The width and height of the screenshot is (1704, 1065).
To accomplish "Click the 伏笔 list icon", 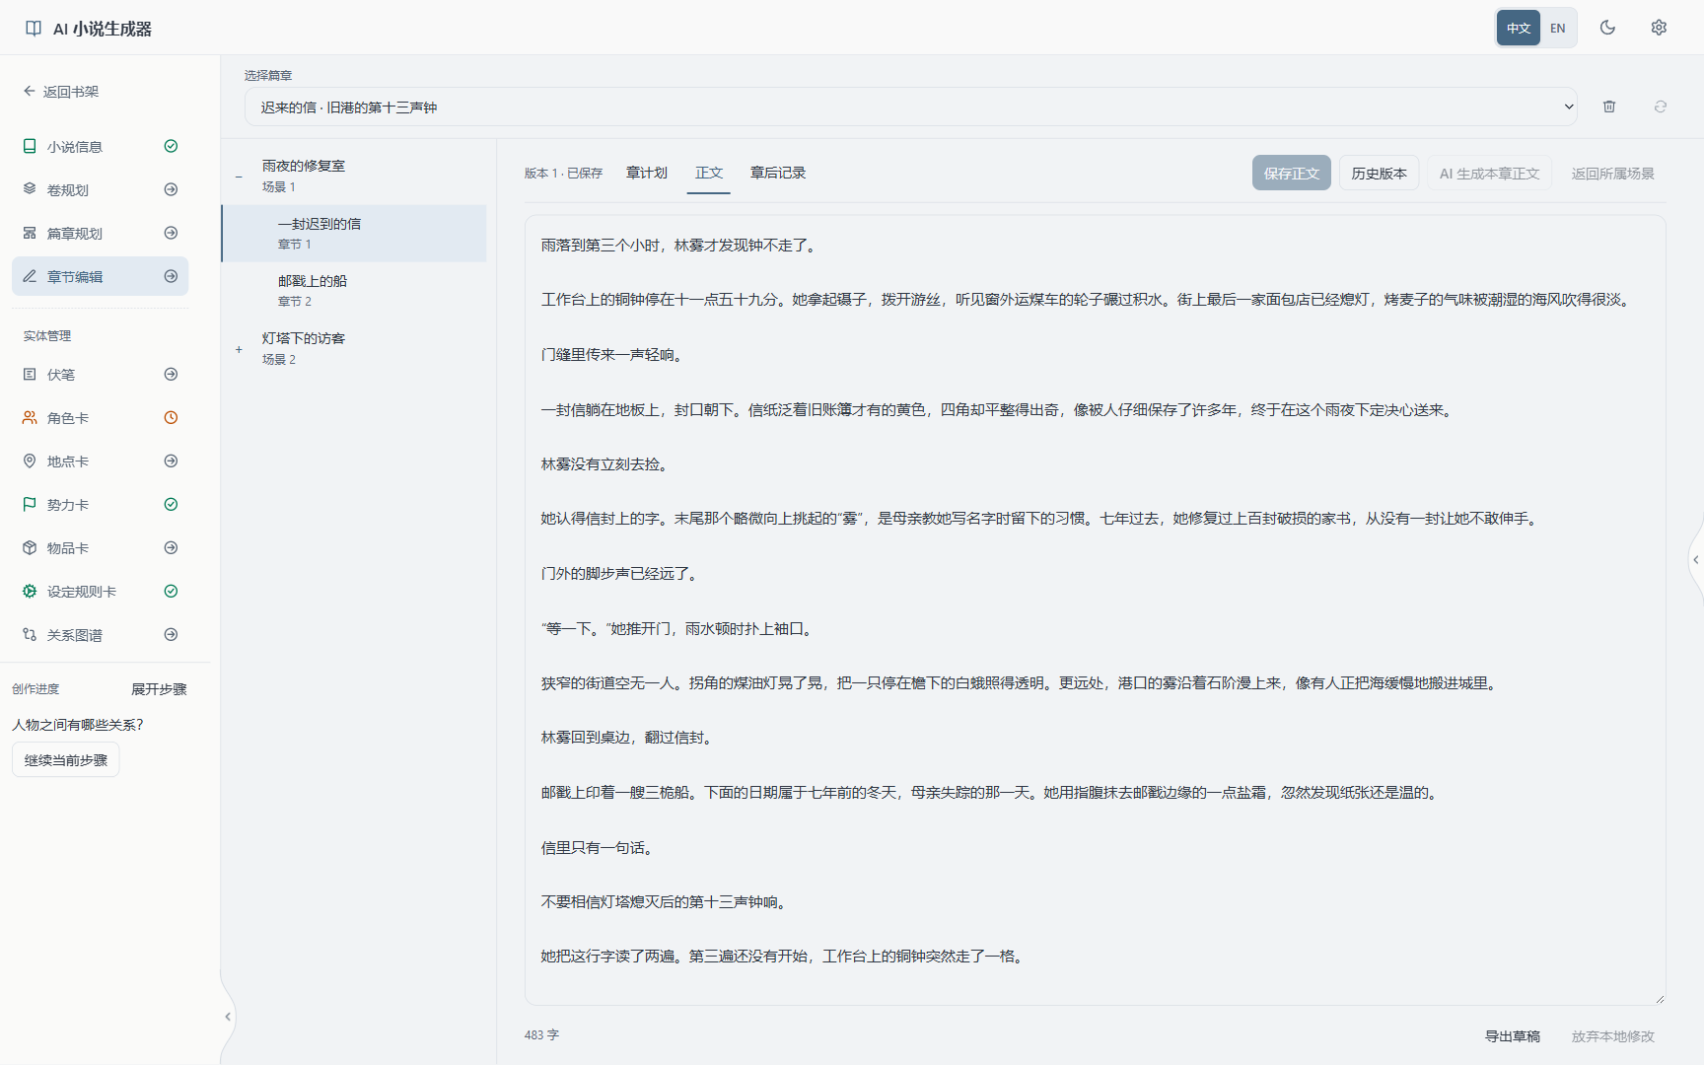I will (30, 375).
